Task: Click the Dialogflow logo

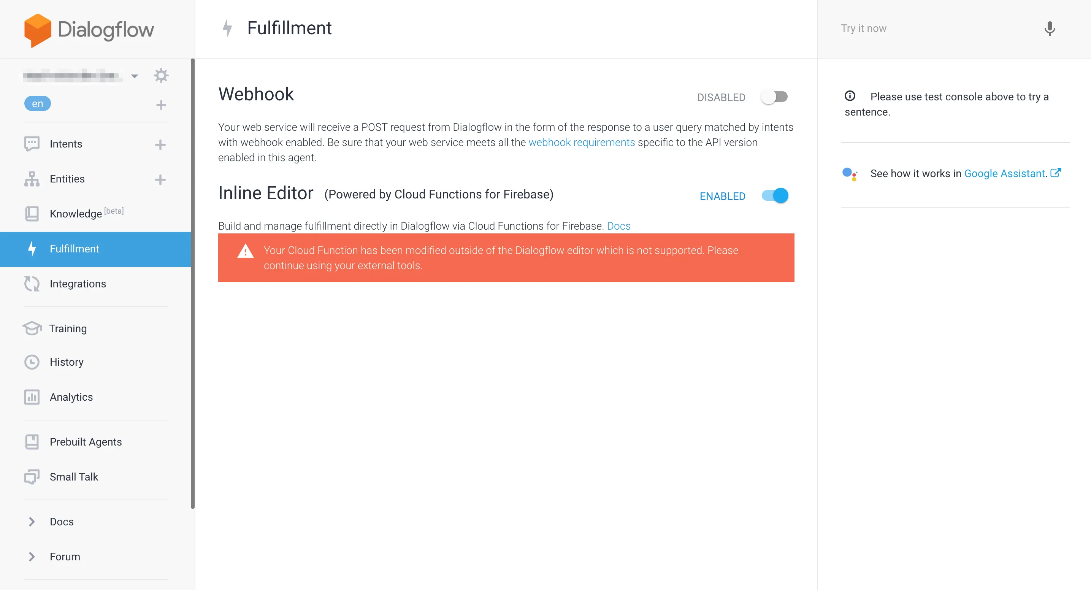Action: click(89, 30)
